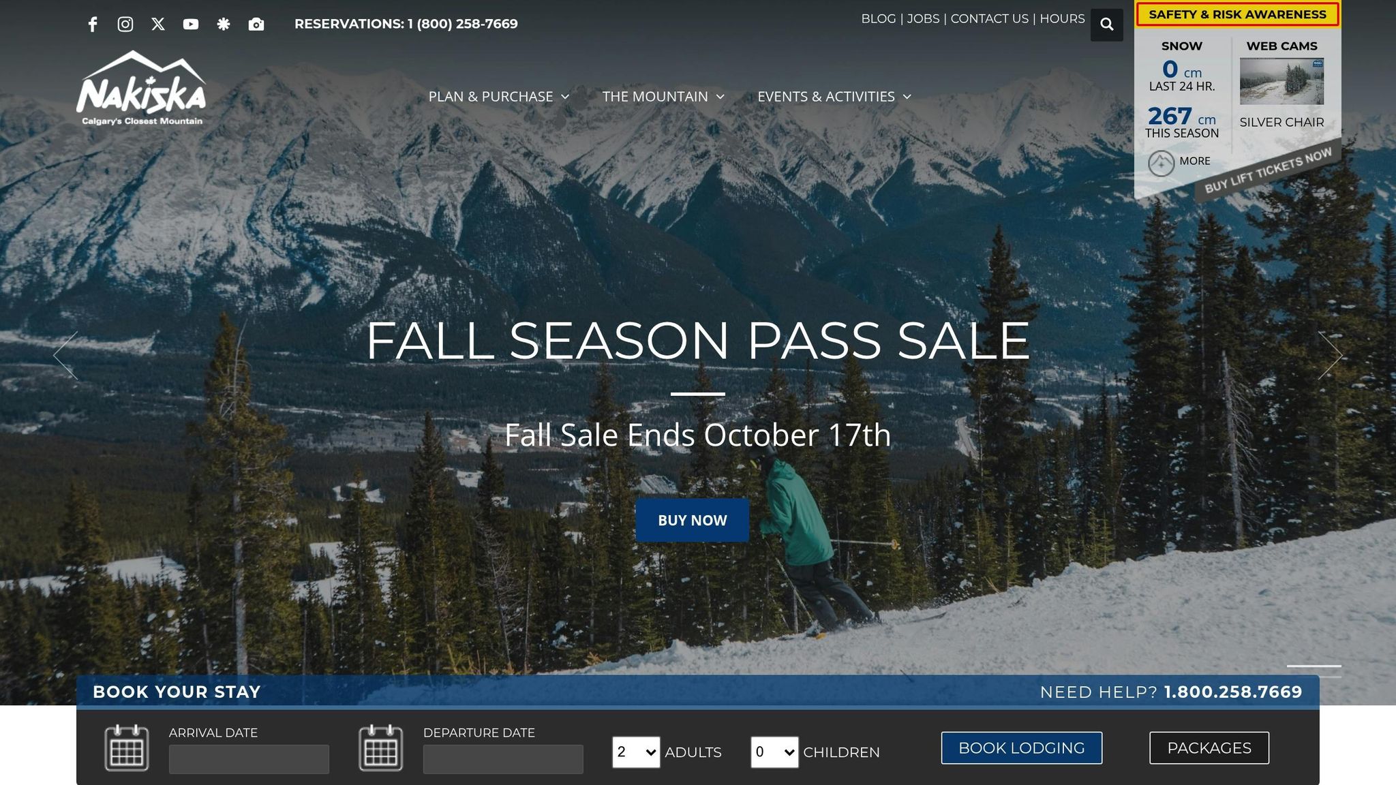Open the camera icon in header

(x=256, y=25)
